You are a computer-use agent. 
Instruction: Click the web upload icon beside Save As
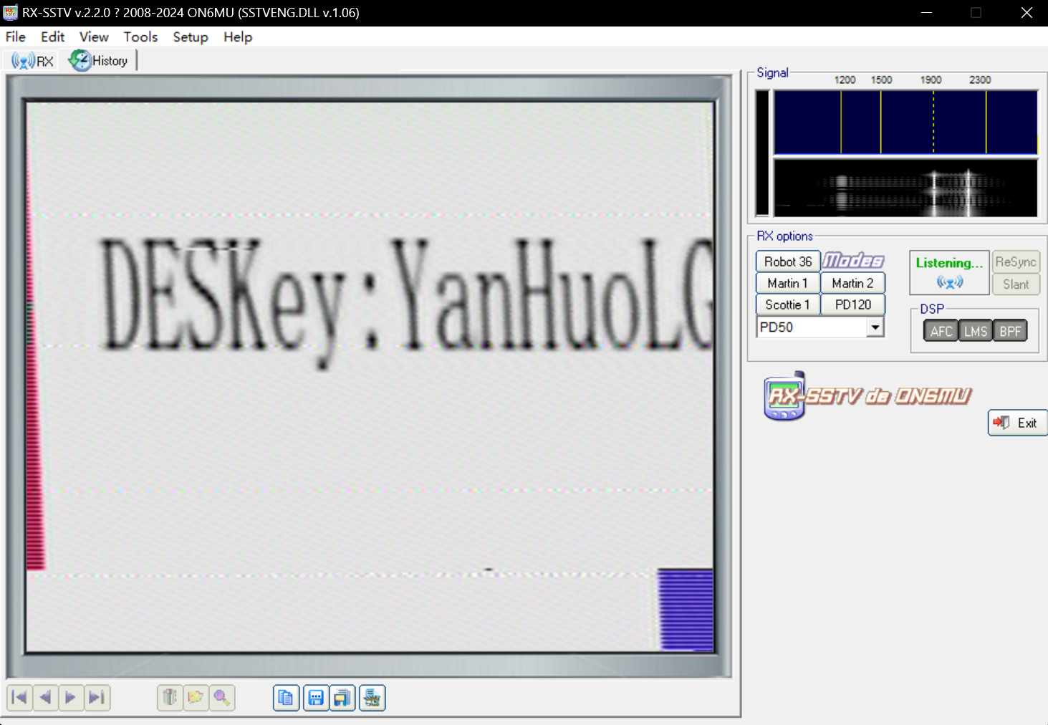click(x=372, y=698)
